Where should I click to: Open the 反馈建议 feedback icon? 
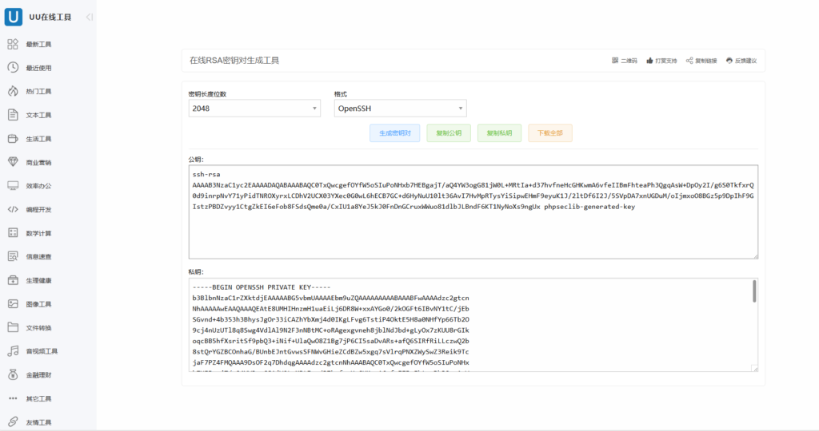coord(729,61)
